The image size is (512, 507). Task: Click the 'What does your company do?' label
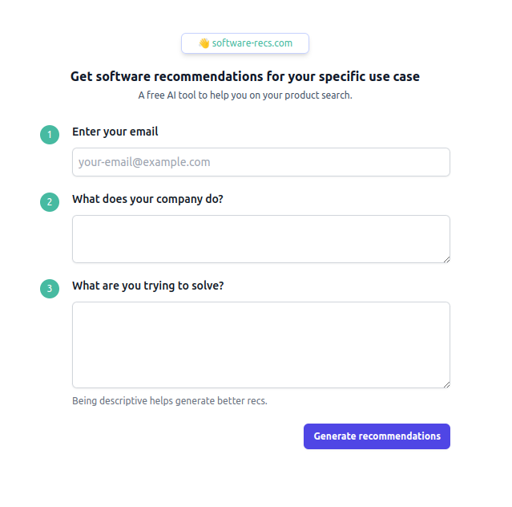(147, 199)
